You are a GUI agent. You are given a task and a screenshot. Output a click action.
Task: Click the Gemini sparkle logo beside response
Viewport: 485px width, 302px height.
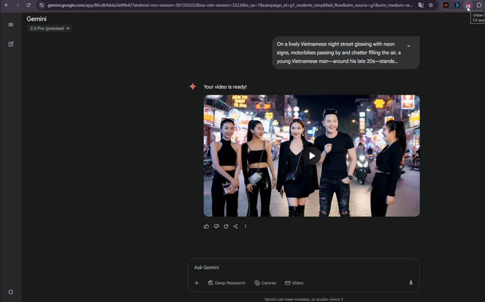click(193, 86)
